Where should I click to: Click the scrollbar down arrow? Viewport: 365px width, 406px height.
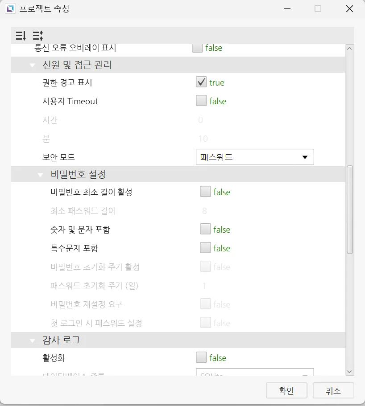click(x=349, y=371)
